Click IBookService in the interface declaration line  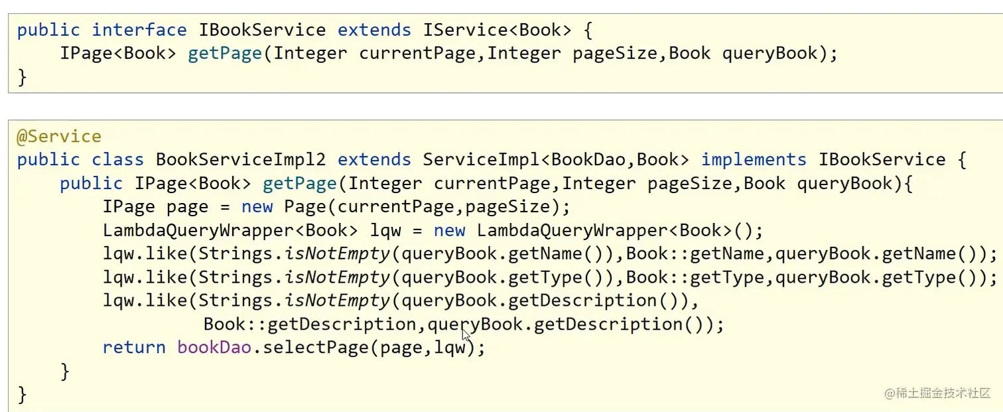click(x=262, y=31)
